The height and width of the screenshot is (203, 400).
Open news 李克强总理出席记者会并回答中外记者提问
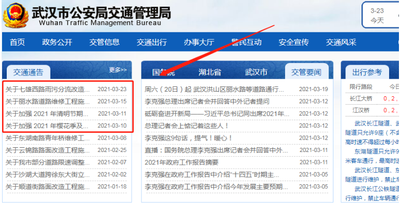pyautogui.click(x=207, y=102)
